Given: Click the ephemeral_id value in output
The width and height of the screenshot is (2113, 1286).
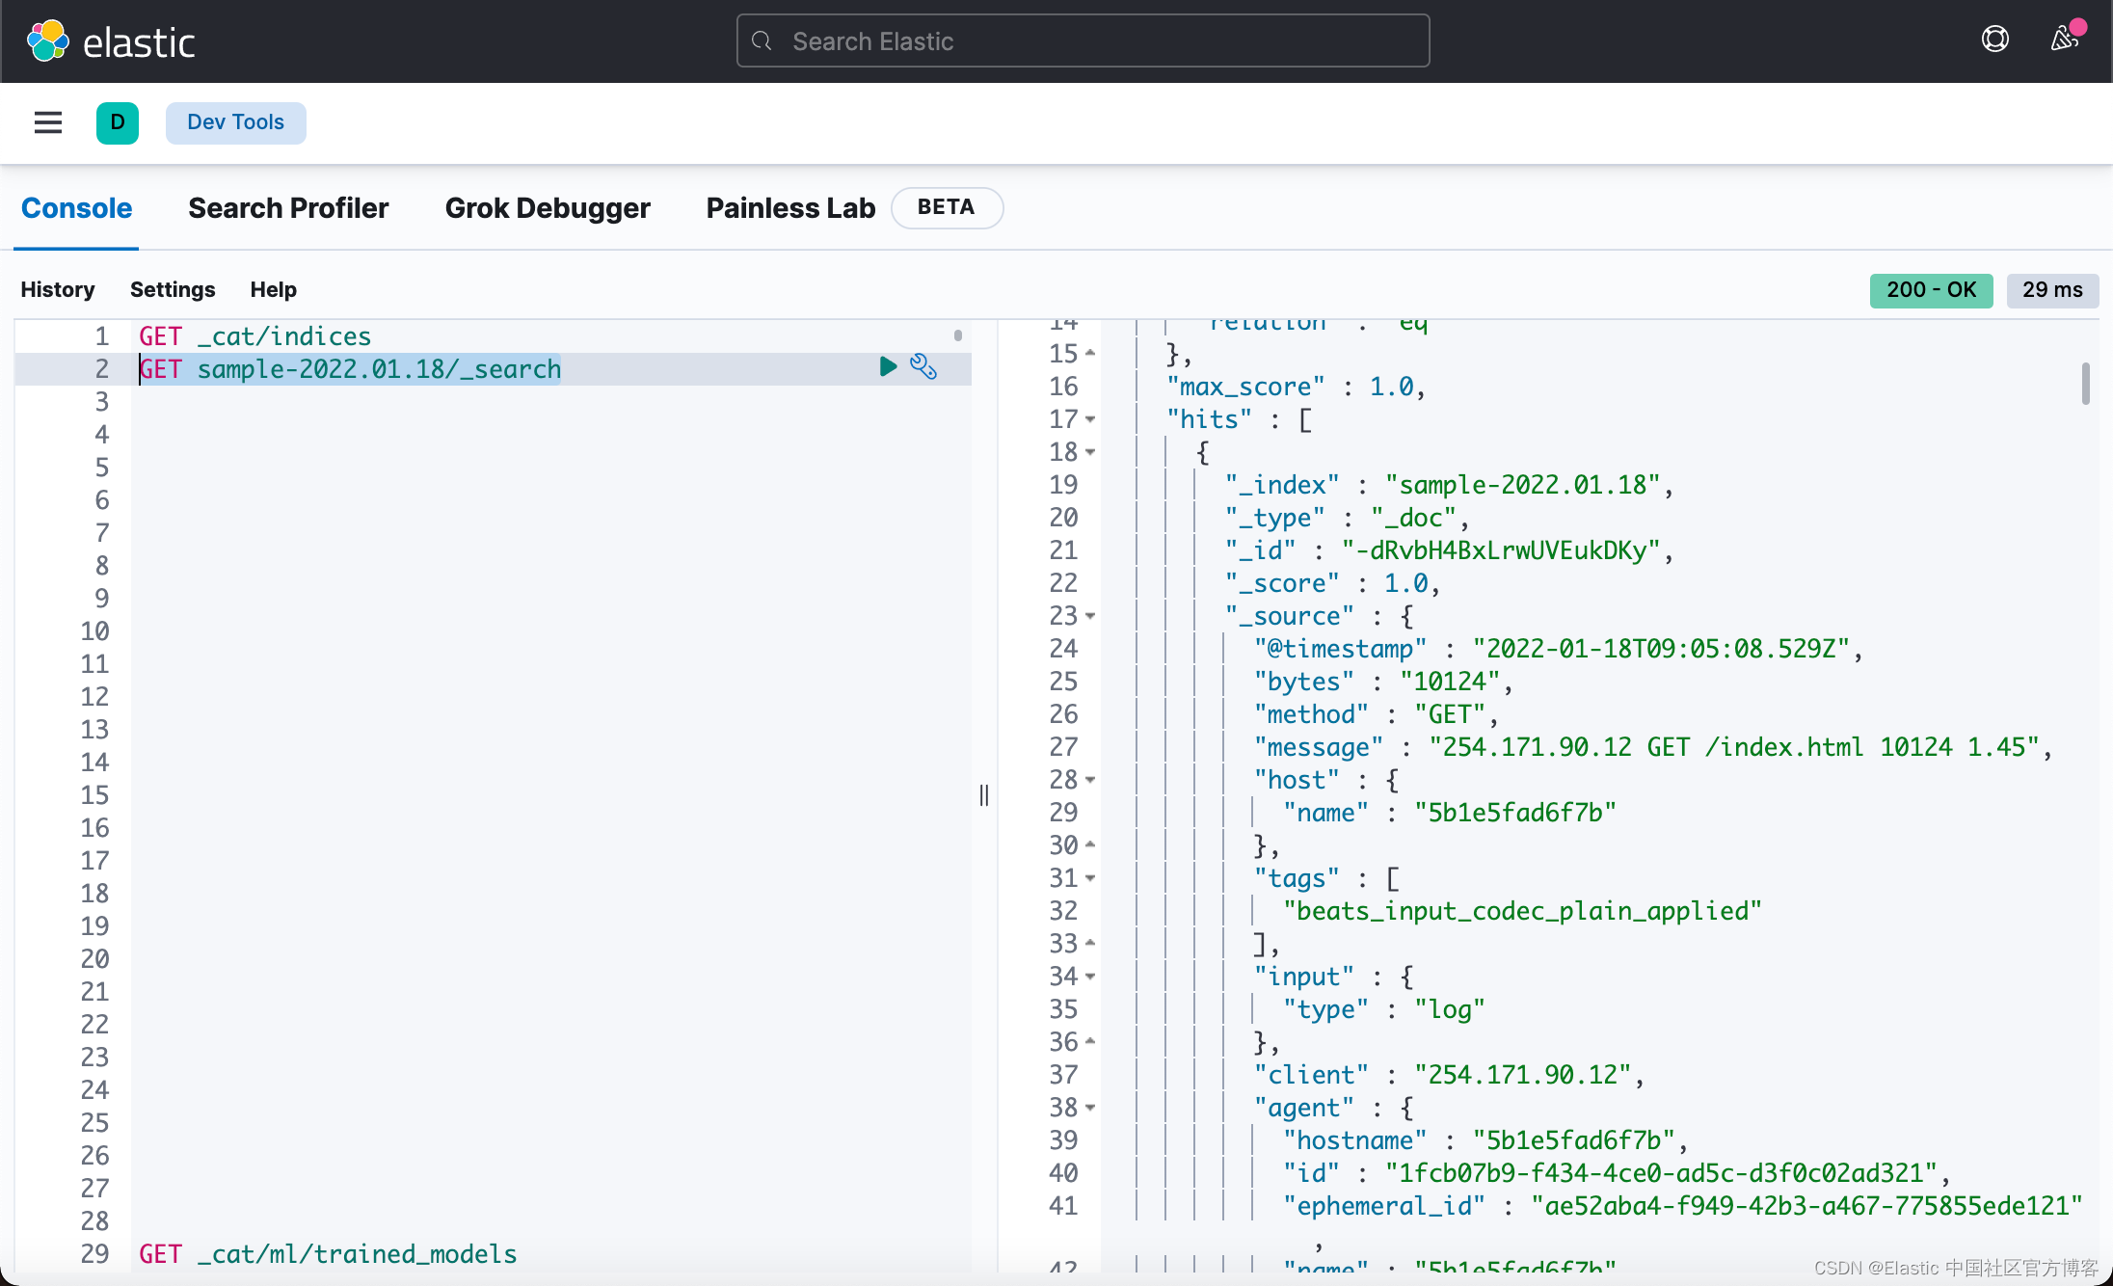Looking at the screenshot, I should pos(1806,1206).
